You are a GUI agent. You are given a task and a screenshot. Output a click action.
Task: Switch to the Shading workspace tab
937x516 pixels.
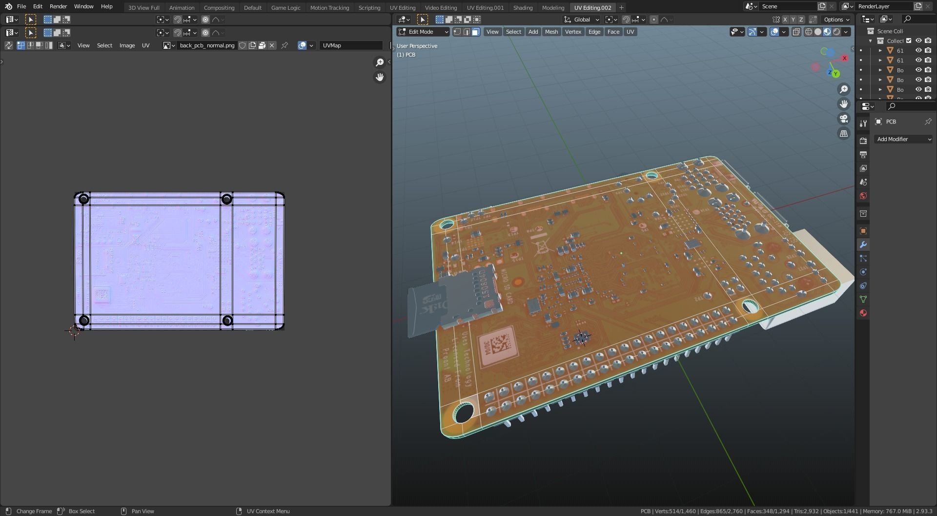coord(523,7)
